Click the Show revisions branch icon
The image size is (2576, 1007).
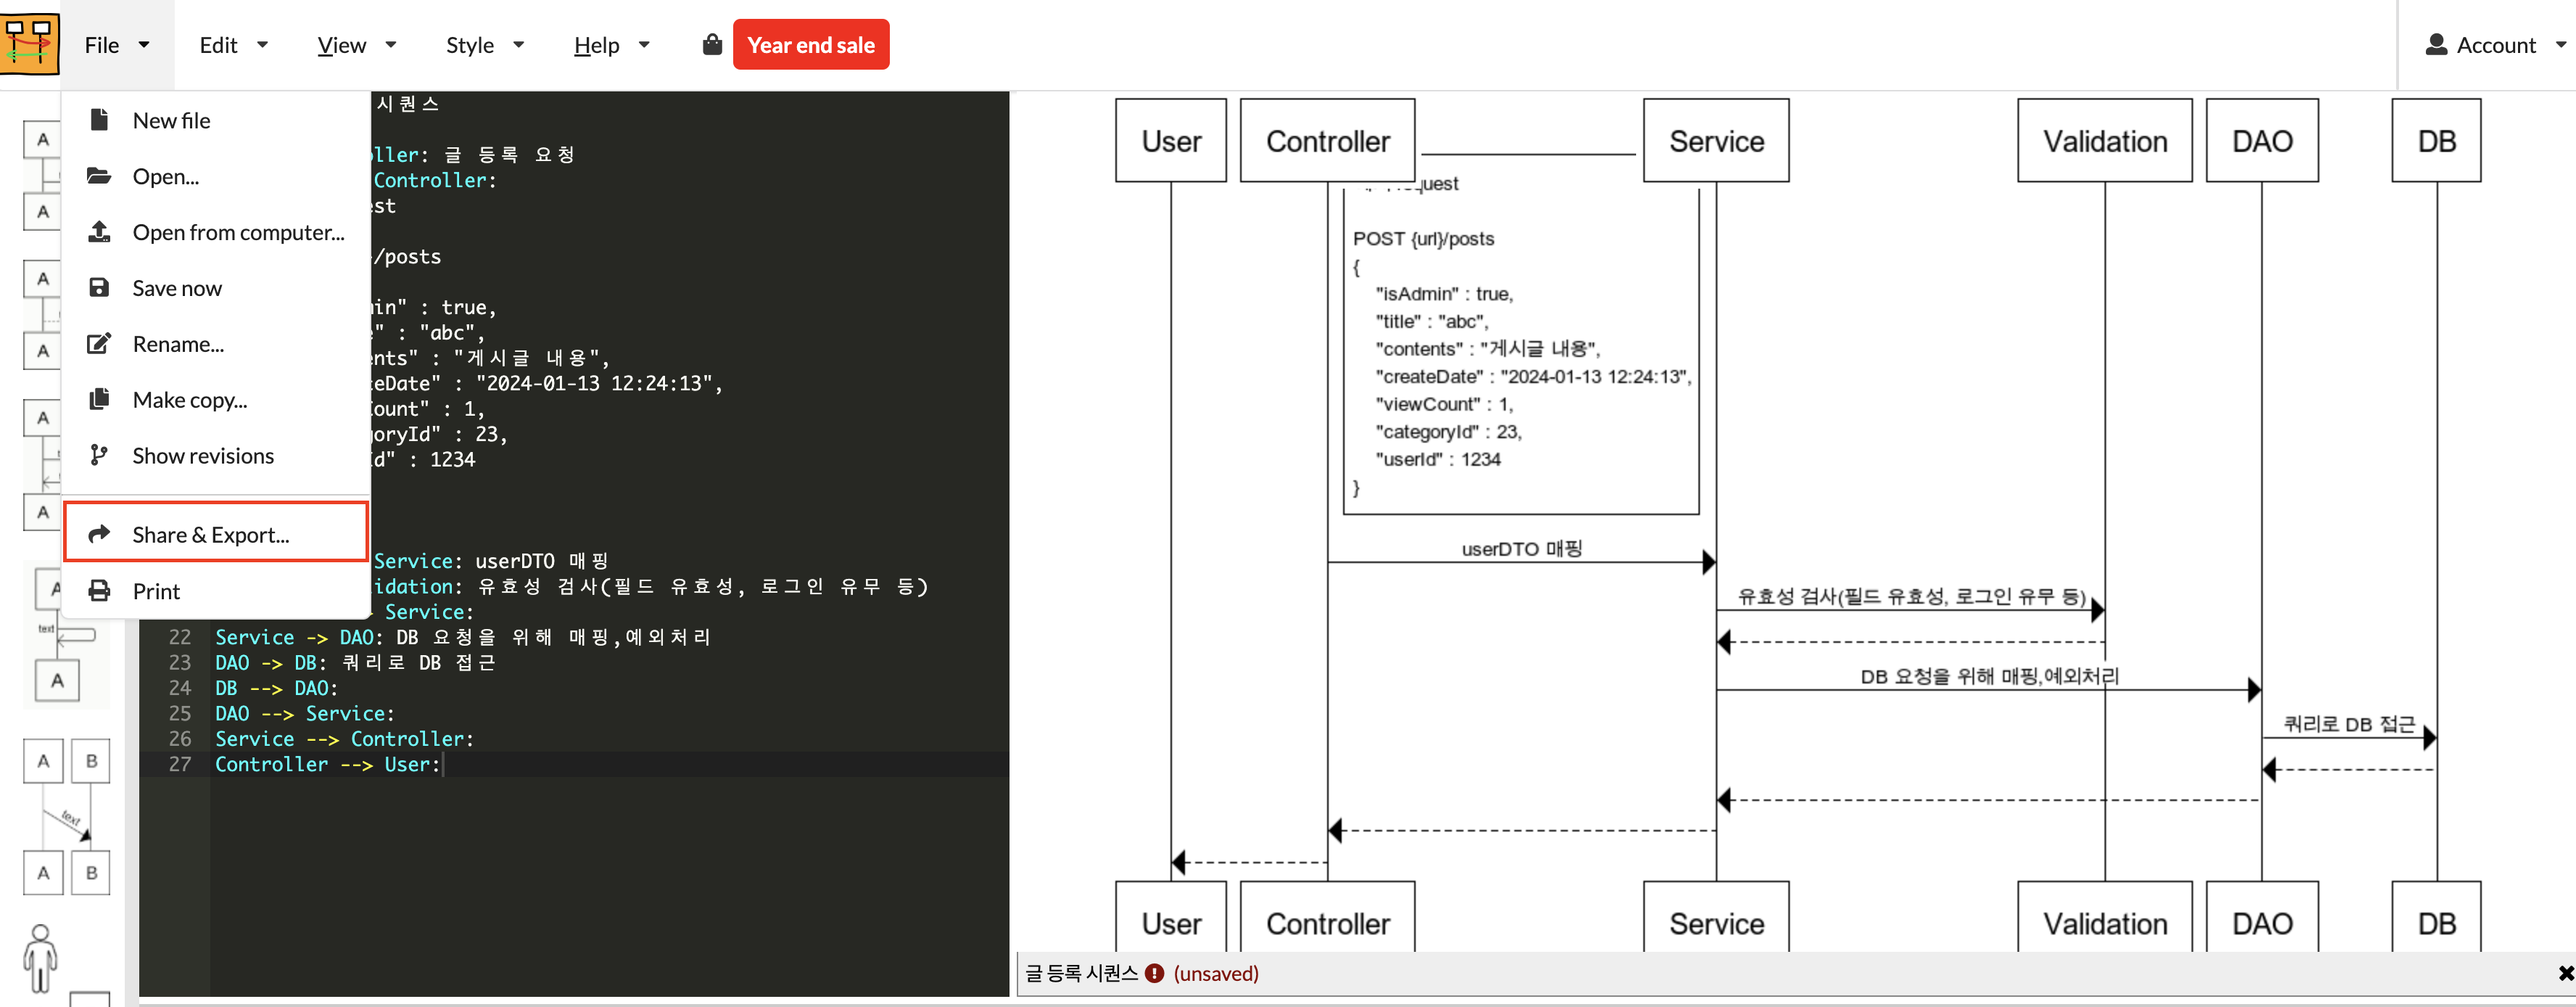coord(99,455)
